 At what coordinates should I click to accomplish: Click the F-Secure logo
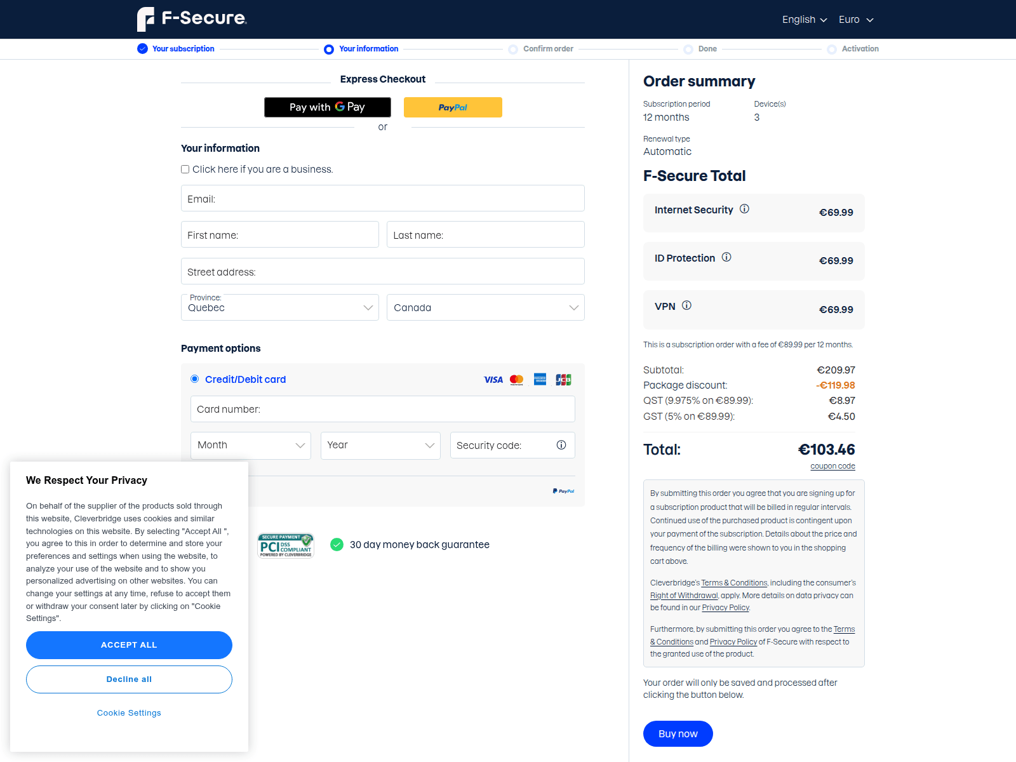click(192, 19)
